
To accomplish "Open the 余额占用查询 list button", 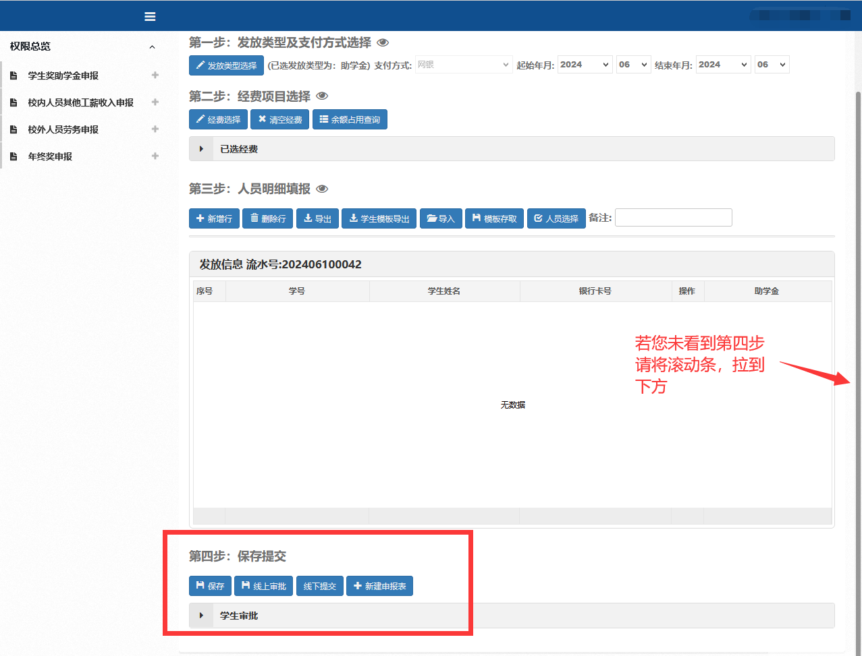I will (350, 119).
